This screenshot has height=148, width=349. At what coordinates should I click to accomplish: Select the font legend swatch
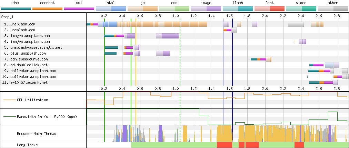269,9
